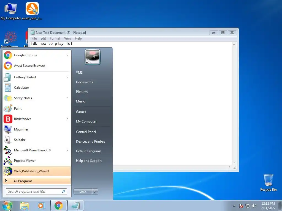Click the search magnifier icon
282x211 pixels.
coord(64,191)
